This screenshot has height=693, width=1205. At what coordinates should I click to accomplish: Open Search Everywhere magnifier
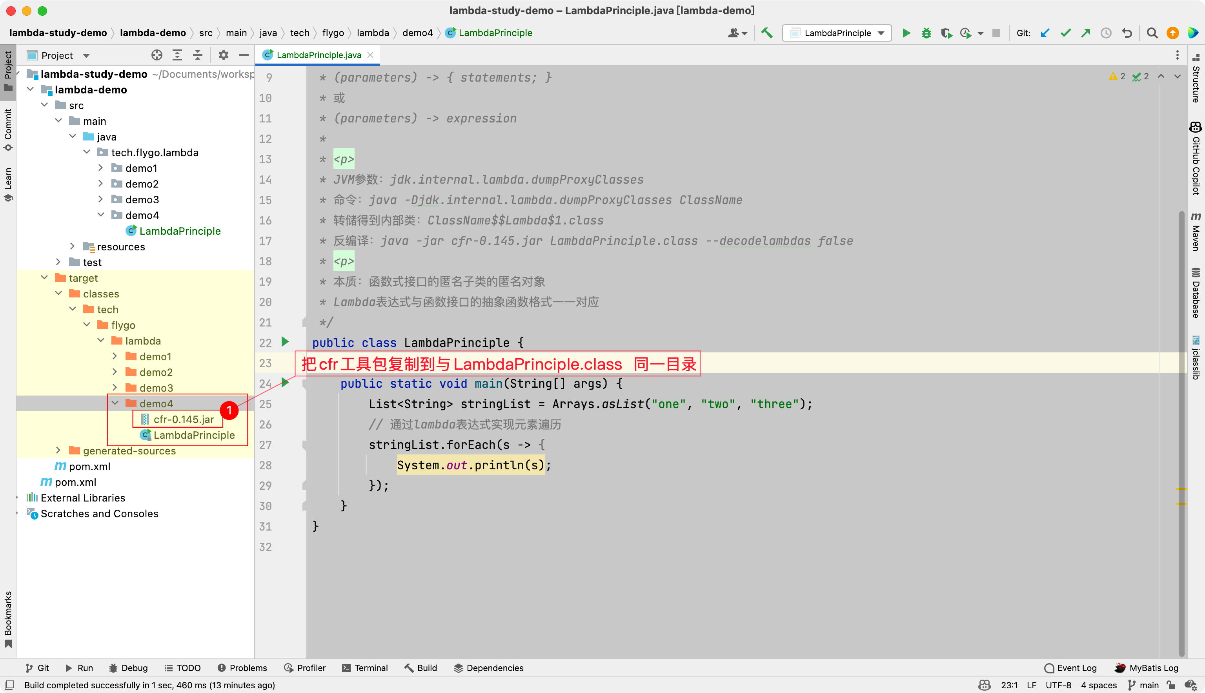(1152, 33)
